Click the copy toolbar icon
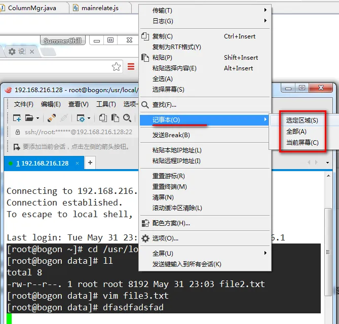 (103, 118)
